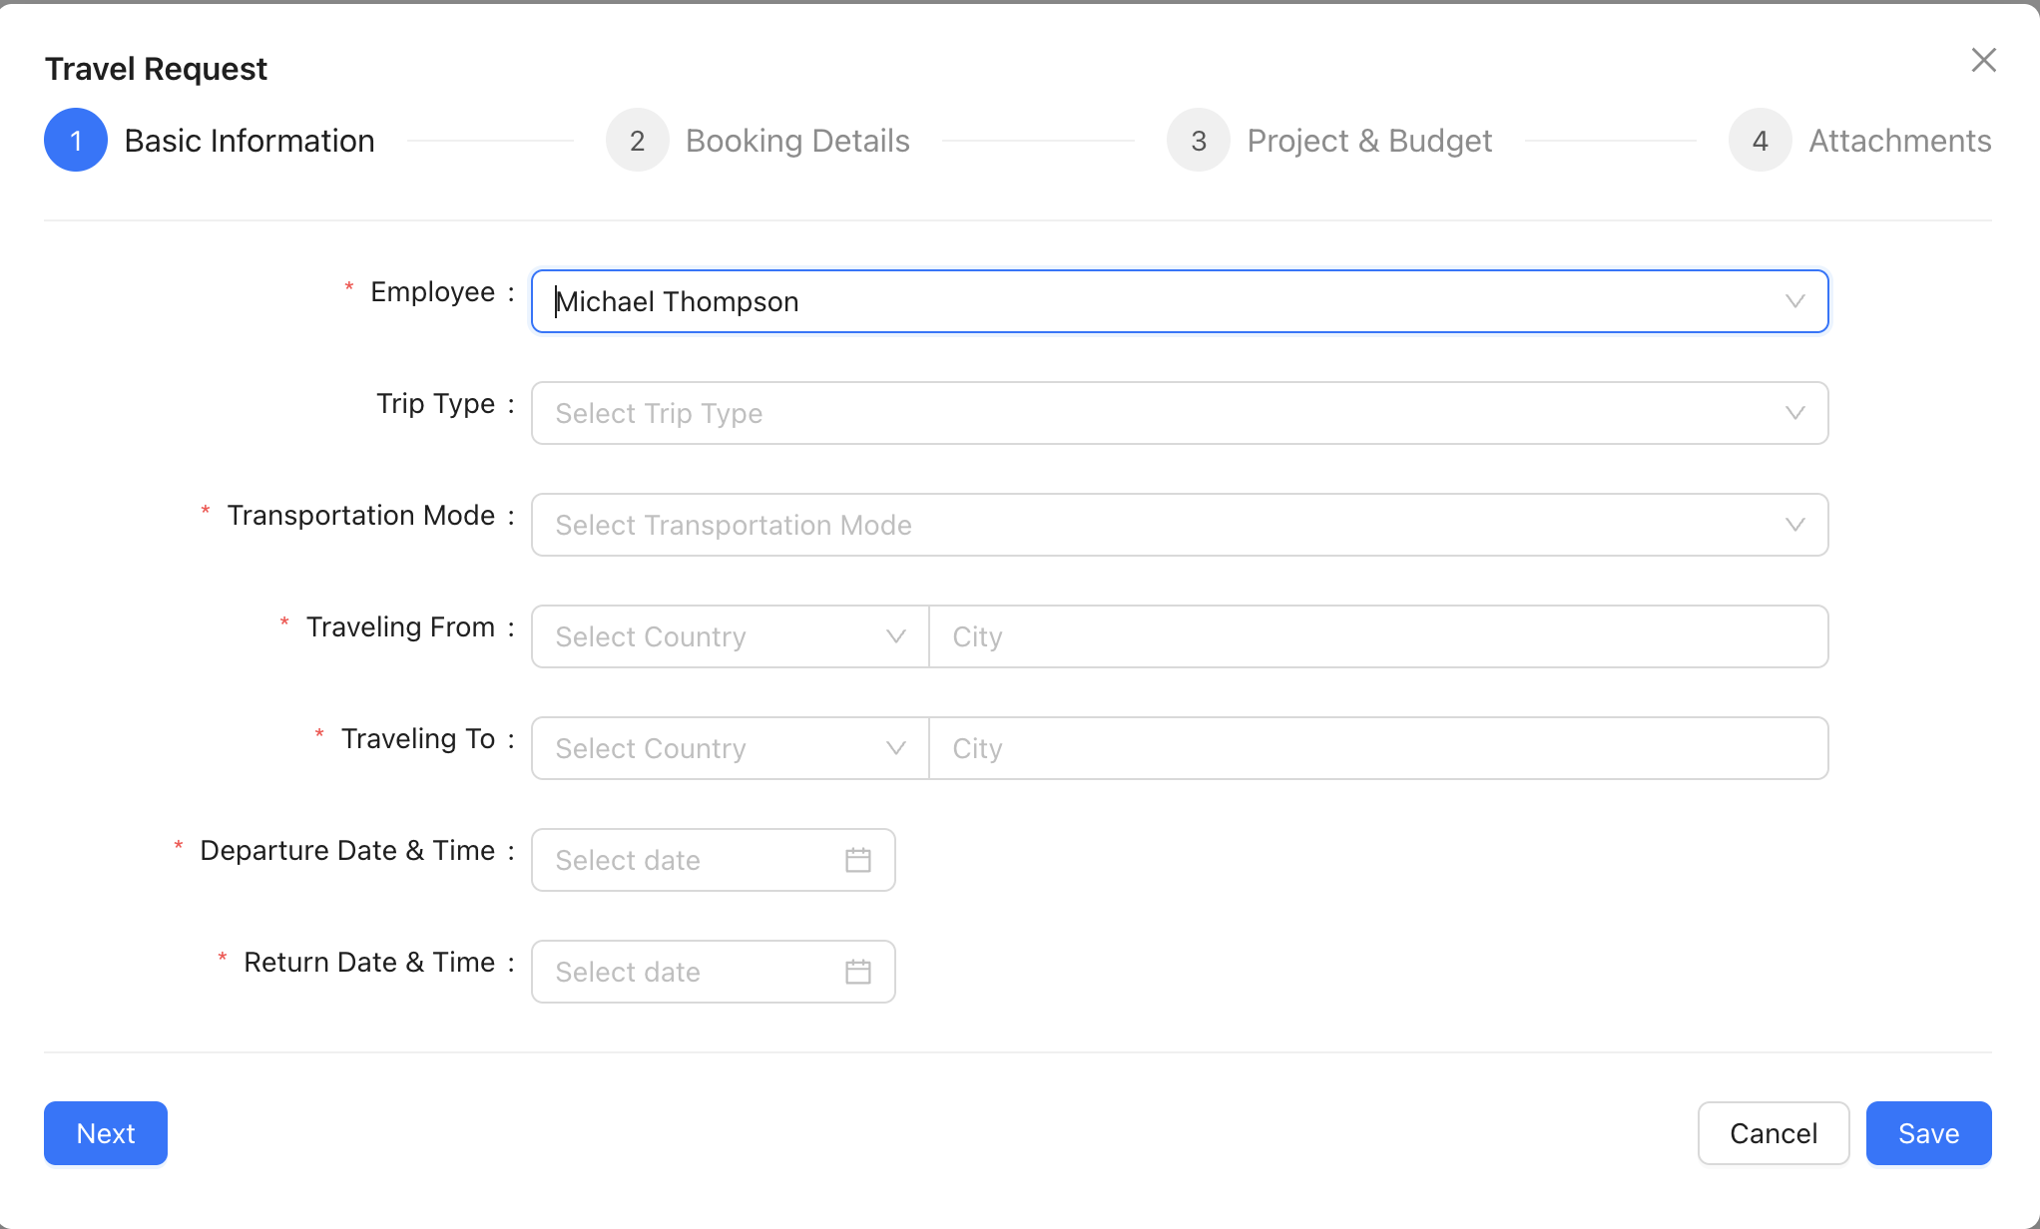Open the Return date picker calendar icon
Image resolution: width=2040 pixels, height=1229 pixels.
[858, 971]
